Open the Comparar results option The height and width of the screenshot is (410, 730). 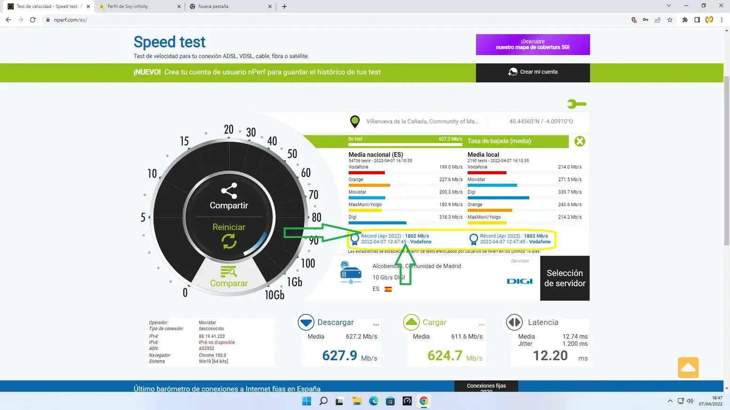[229, 277]
